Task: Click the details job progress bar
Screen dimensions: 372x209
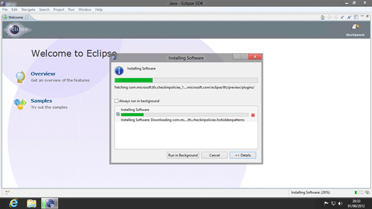Action: (x=185, y=115)
